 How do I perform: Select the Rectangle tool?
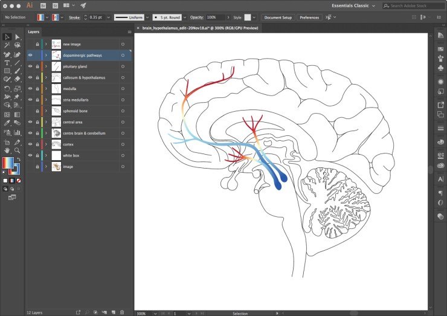(x=7, y=71)
